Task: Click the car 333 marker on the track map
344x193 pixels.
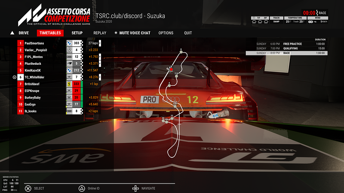Action: click(175, 106)
